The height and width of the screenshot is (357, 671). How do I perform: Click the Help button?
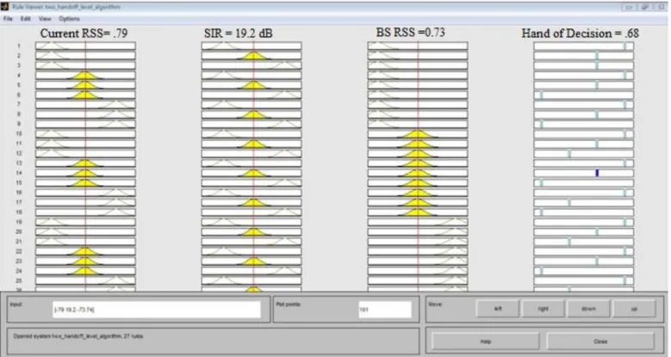pyautogui.click(x=486, y=342)
